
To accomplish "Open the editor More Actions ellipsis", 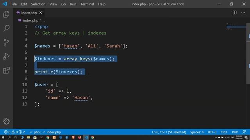I will [x=243, y=12].
